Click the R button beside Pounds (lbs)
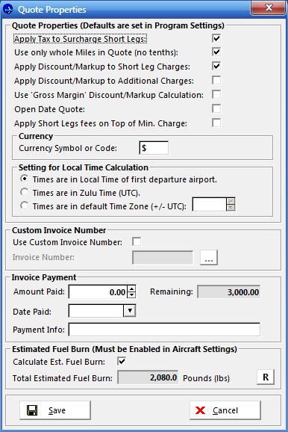Screen dimensions: 288x432 point(266,377)
